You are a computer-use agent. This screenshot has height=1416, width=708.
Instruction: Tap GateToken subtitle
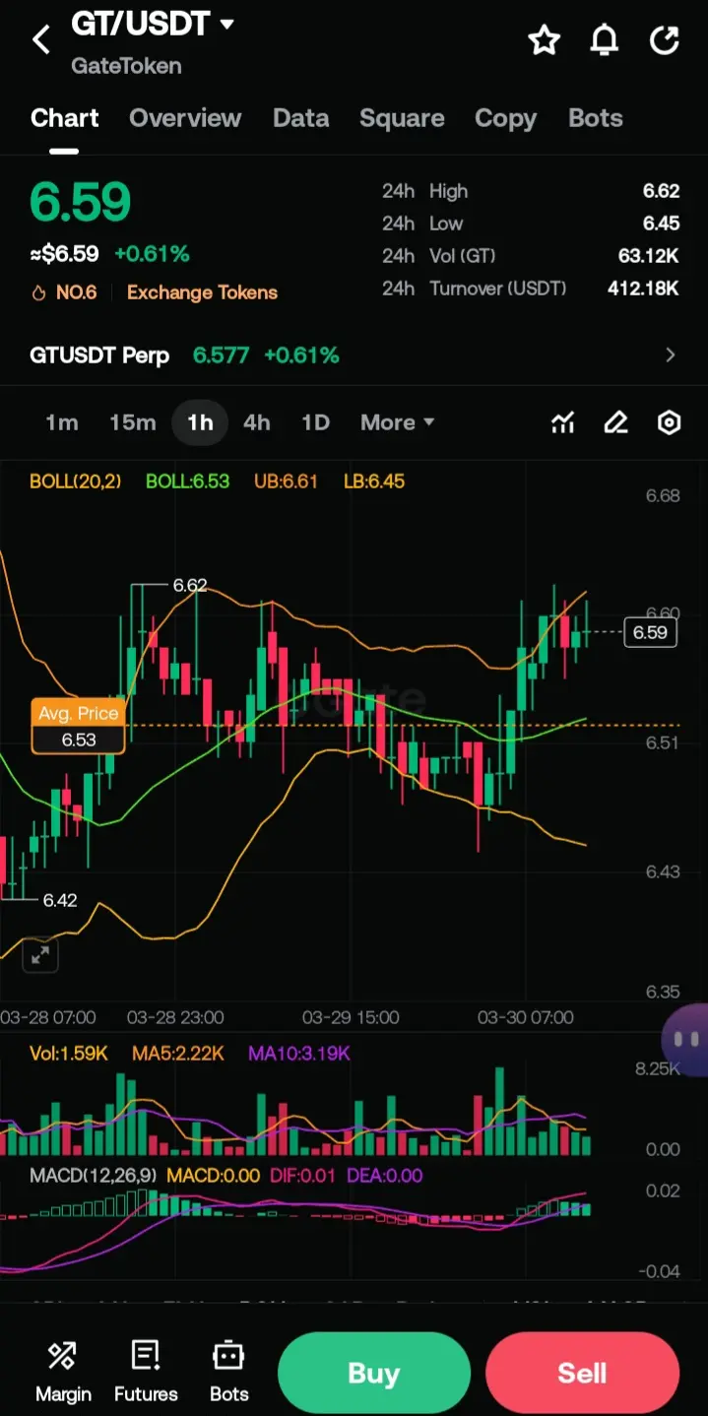[126, 67]
